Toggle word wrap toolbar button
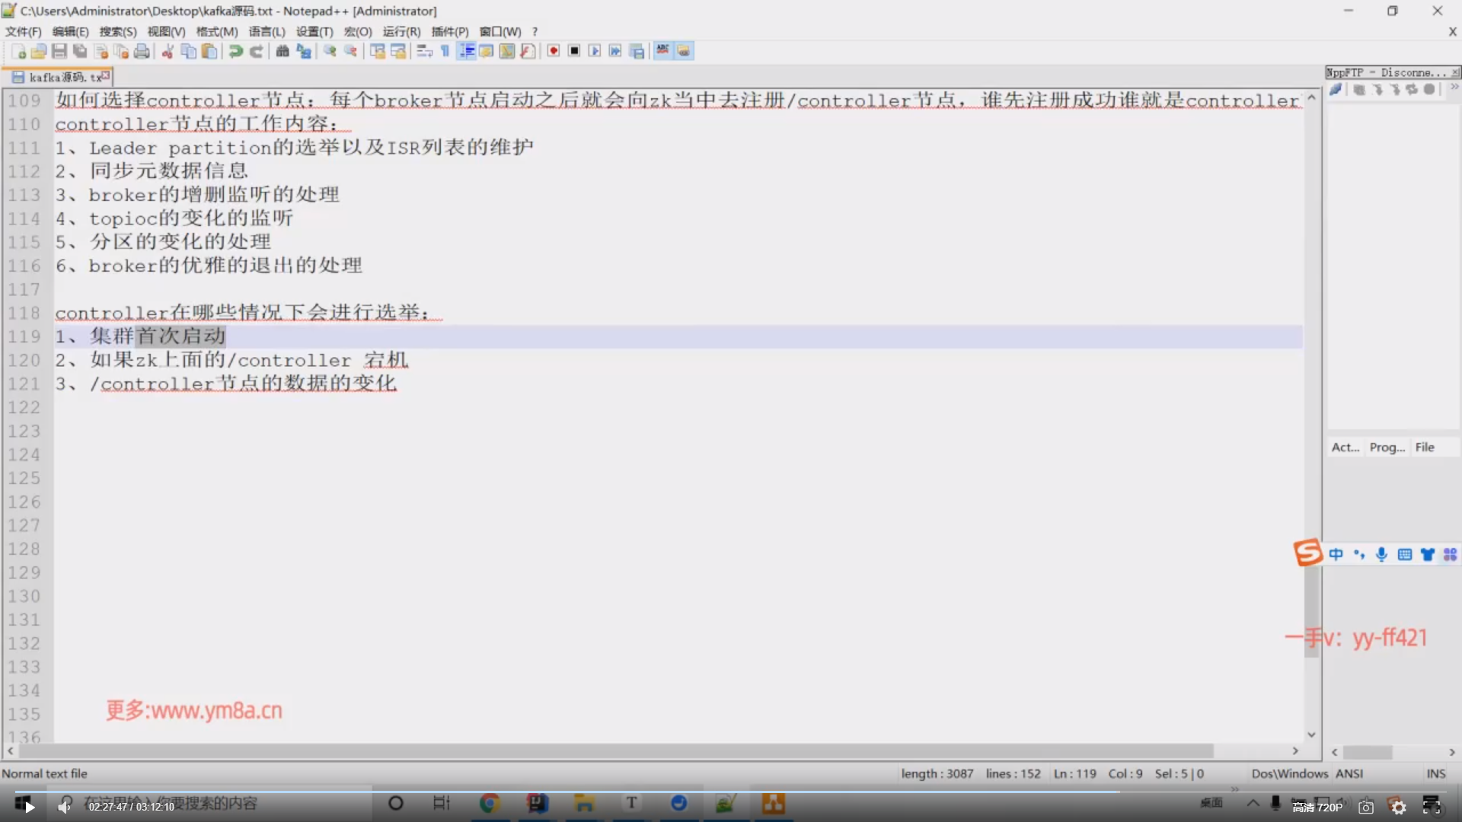1462x822 pixels. point(425,51)
